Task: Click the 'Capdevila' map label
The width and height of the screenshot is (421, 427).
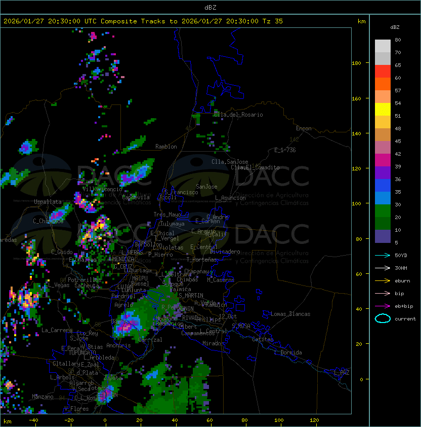Action: point(136,197)
